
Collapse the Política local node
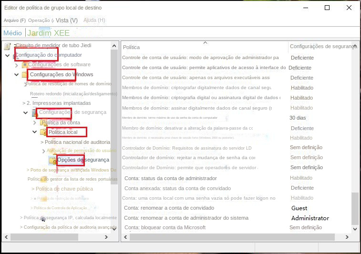34,132
